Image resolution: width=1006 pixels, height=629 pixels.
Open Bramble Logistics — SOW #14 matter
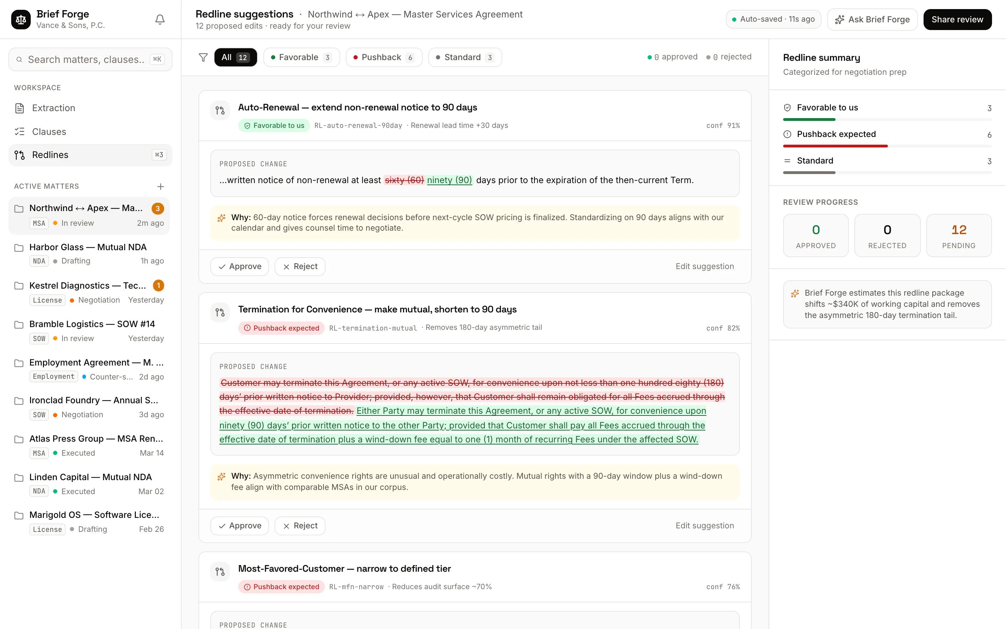[x=89, y=331]
